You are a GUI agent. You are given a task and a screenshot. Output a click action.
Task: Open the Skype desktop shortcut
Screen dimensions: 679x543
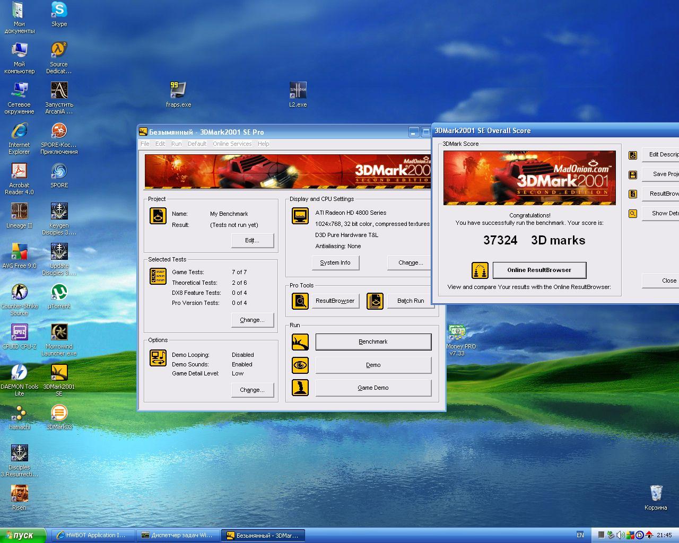point(59,14)
